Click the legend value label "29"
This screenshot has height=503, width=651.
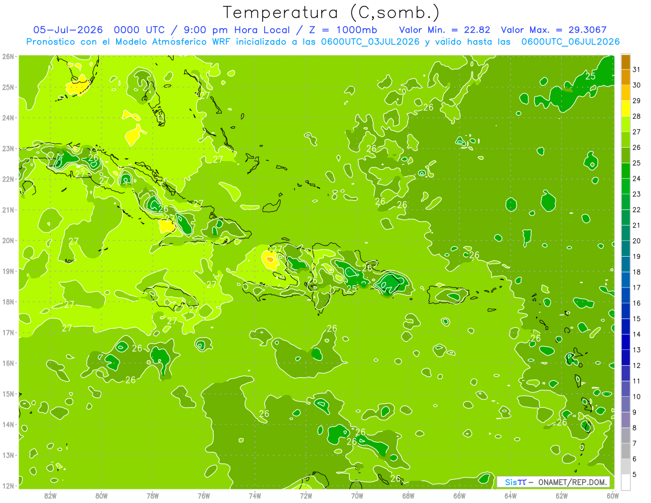coord(637,101)
